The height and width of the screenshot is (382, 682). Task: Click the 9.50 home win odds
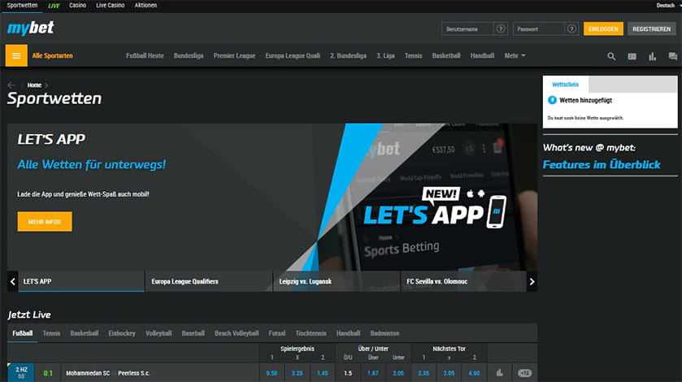[x=271, y=373]
